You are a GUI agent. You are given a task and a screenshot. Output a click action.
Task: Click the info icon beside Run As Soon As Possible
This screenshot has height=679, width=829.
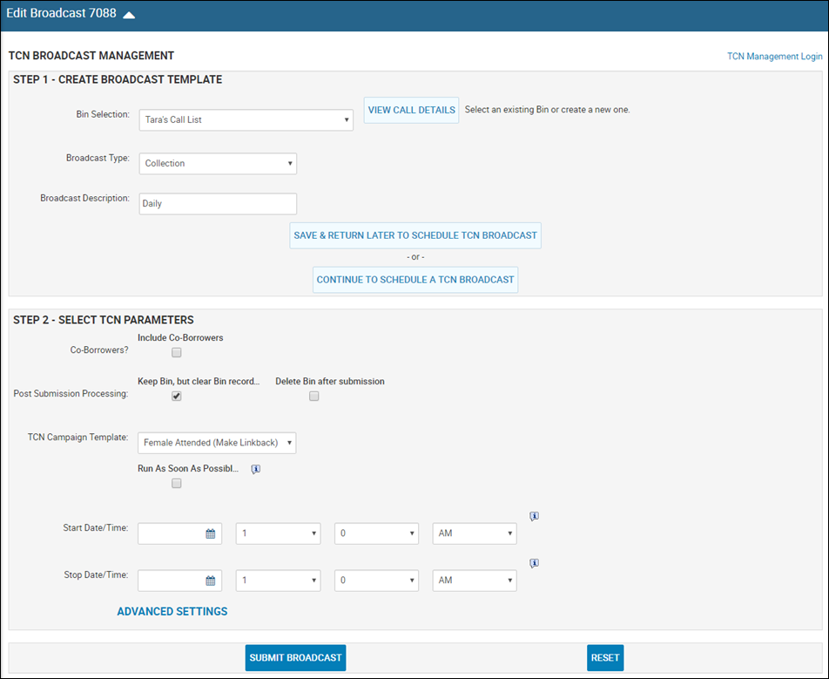click(256, 469)
